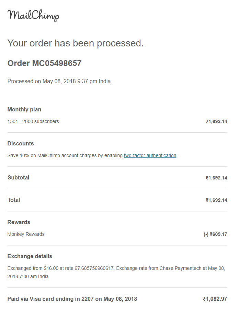The width and height of the screenshot is (250, 318).
Task: Click the Exchange details heading
Action: pos(30,256)
